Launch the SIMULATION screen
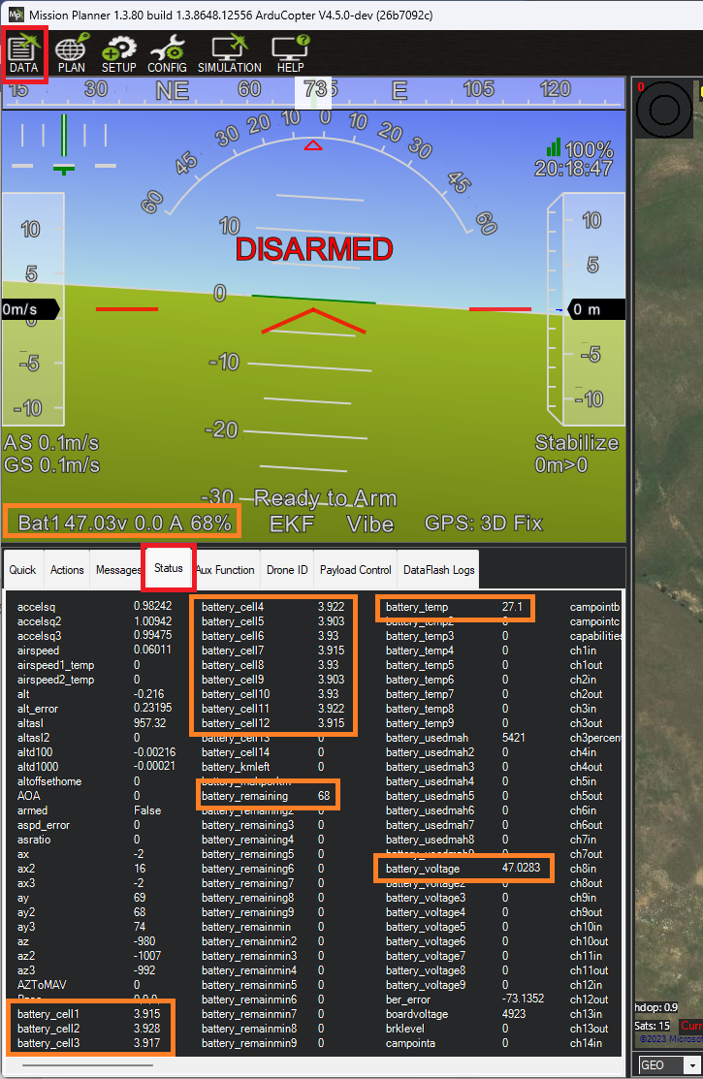Image resolution: width=703 pixels, height=1079 pixels. (230, 54)
